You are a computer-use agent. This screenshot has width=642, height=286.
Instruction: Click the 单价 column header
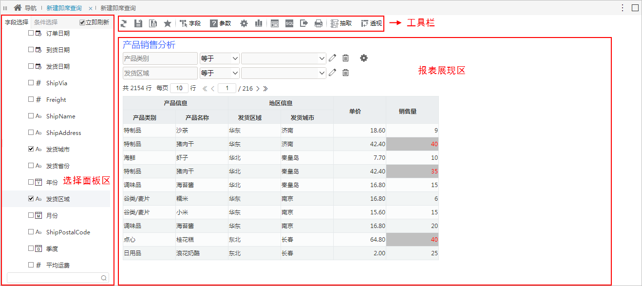[x=359, y=110]
